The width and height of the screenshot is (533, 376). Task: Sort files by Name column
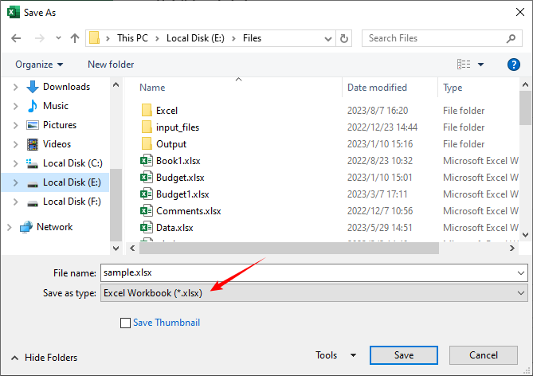(x=152, y=88)
